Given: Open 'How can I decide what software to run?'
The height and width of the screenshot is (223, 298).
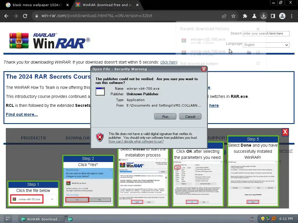Looking at the screenshot, I should pos(136,141).
